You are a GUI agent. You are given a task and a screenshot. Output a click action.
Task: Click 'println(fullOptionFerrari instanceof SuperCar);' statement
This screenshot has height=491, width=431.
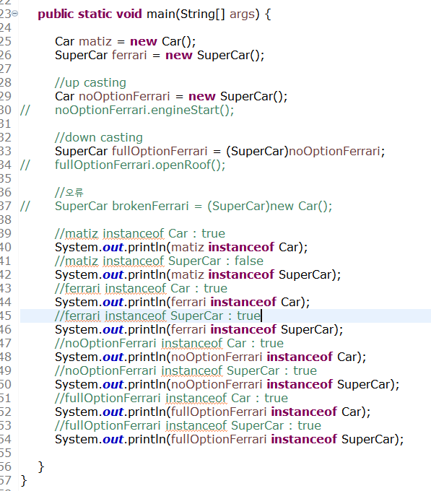230,439
